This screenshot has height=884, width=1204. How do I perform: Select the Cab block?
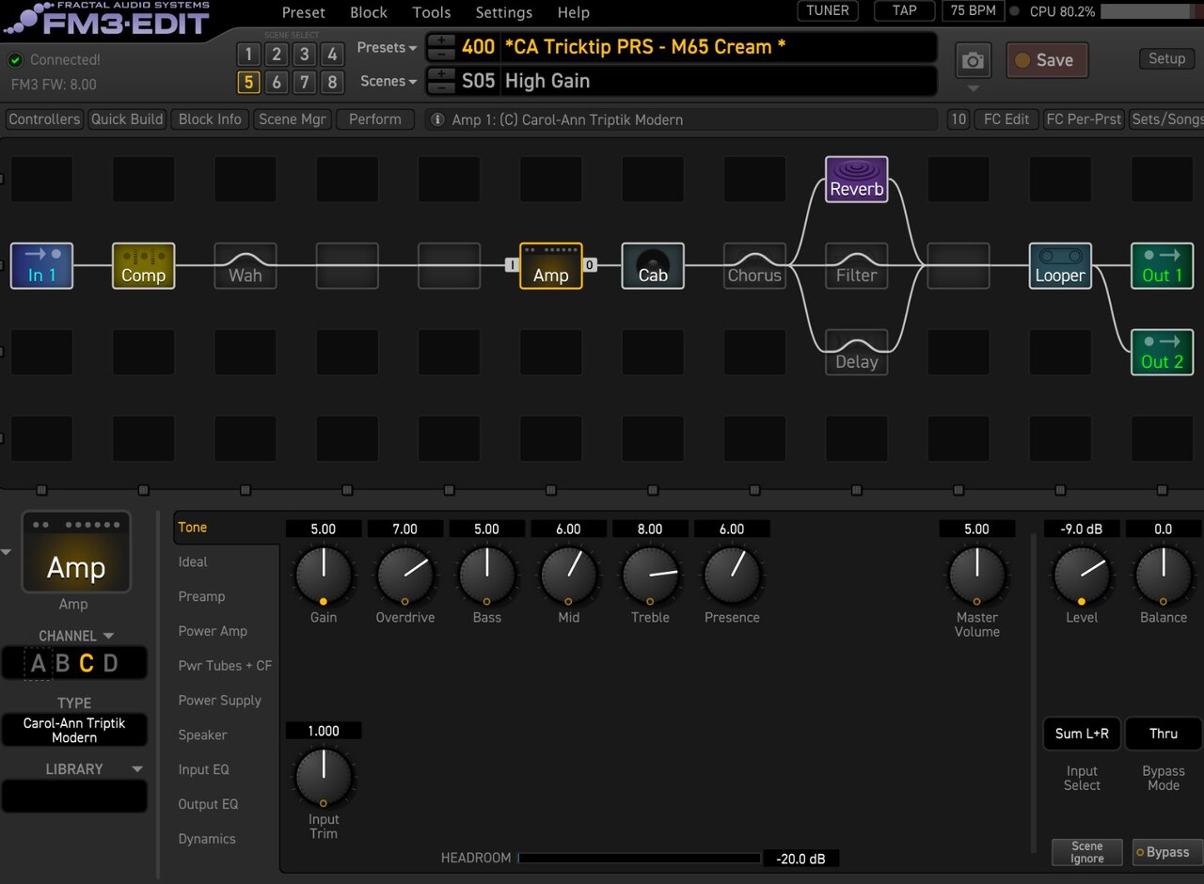tap(653, 265)
